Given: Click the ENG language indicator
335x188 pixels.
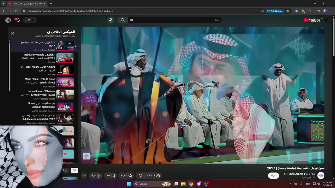Looking at the screenshot, I should [x=308, y=184].
